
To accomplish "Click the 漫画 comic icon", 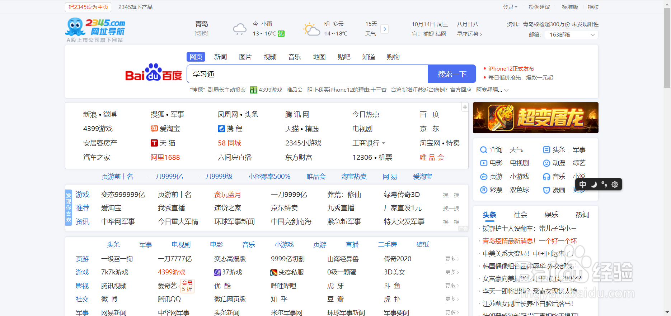I will [x=546, y=190].
